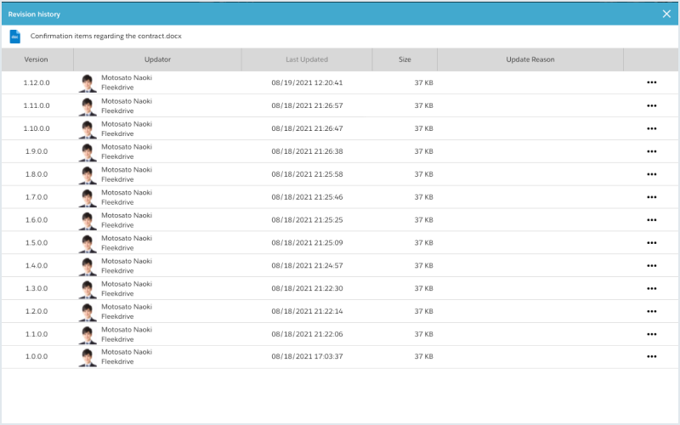
Task: Open the more actions menu for version 1.7.0.0
Action: (651, 197)
